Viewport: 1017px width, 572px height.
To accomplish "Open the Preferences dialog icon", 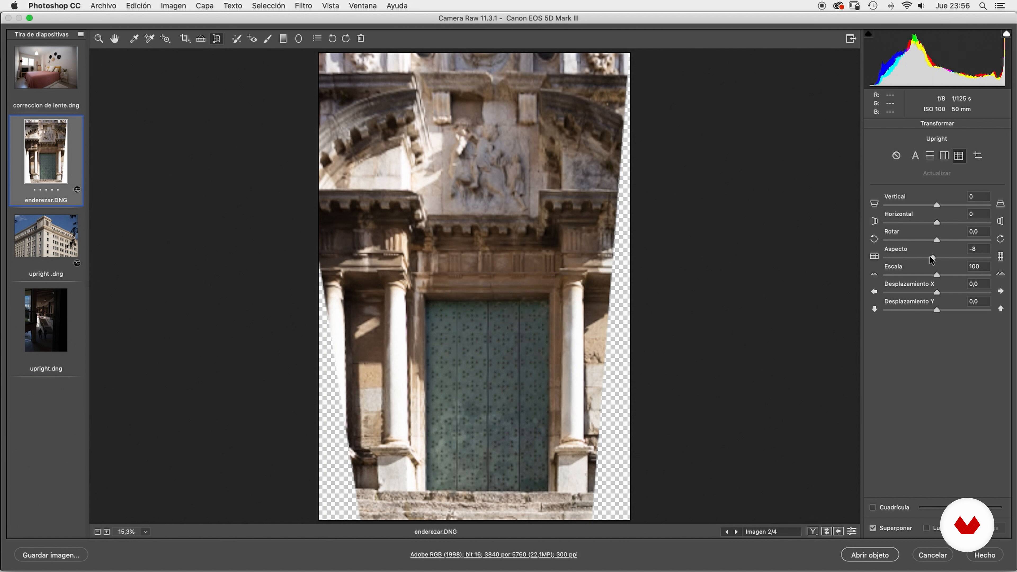I will click(317, 39).
